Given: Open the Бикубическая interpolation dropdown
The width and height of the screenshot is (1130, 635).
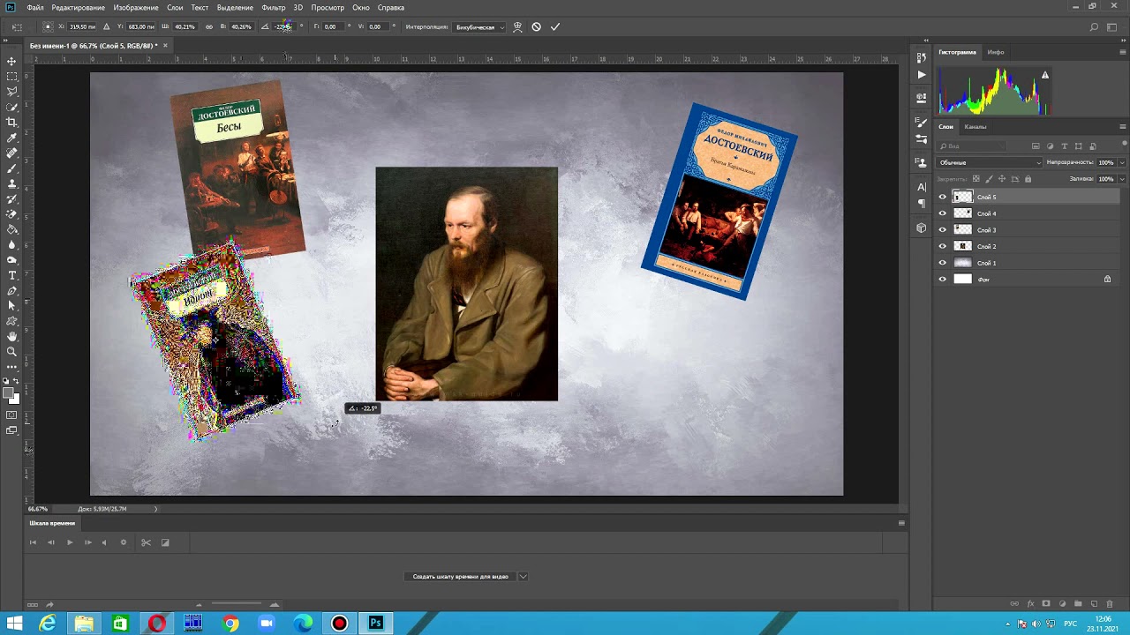Looking at the screenshot, I should [479, 27].
